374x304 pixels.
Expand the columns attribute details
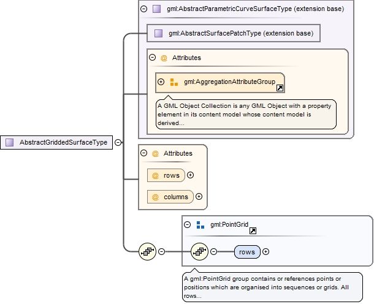pos(199,197)
